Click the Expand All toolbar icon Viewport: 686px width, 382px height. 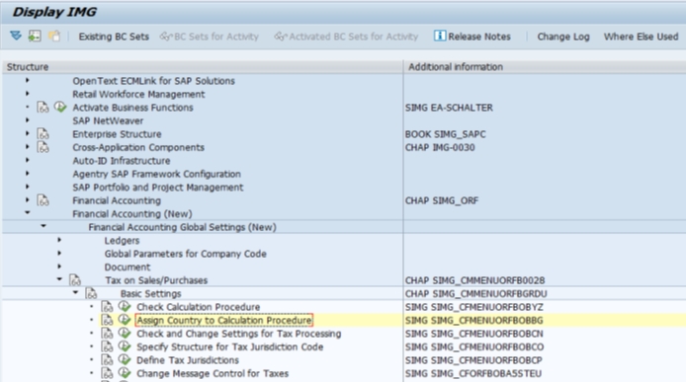(x=16, y=36)
